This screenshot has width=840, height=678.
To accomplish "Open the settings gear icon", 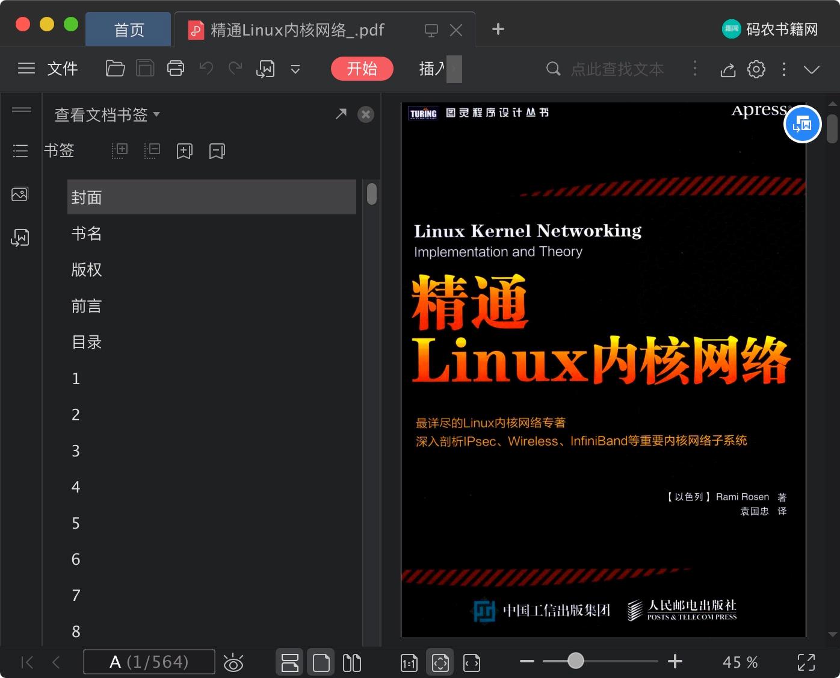I will tap(756, 69).
